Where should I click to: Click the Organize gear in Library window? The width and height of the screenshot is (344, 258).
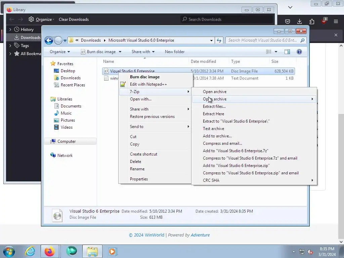point(31,19)
